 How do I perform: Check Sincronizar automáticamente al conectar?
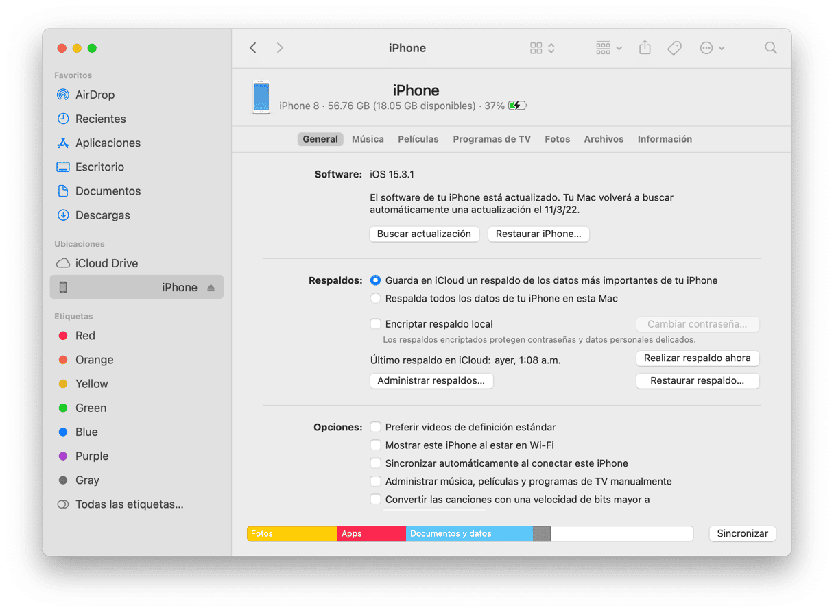[375, 463]
